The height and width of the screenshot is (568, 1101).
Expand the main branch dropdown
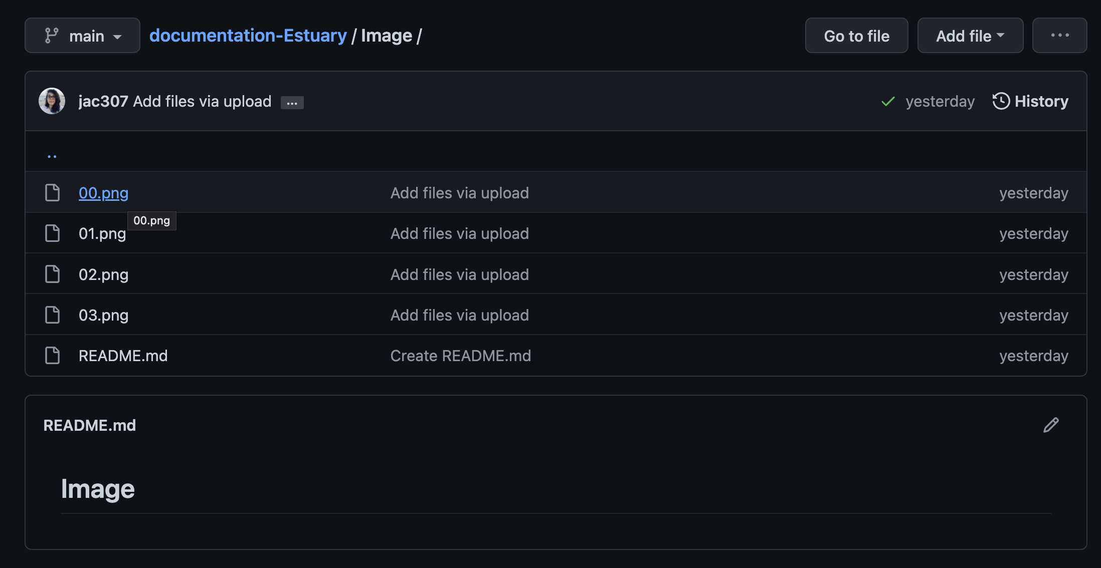pos(82,36)
